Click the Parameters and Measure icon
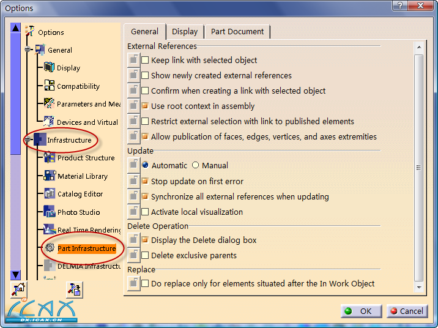The height and width of the screenshot is (328, 438). tap(49, 103)
